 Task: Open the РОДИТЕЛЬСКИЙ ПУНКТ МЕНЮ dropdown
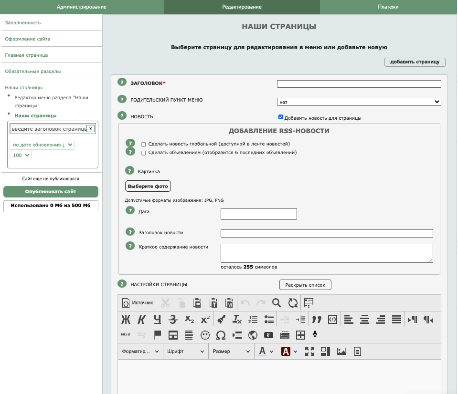click(x=359, y=102)
